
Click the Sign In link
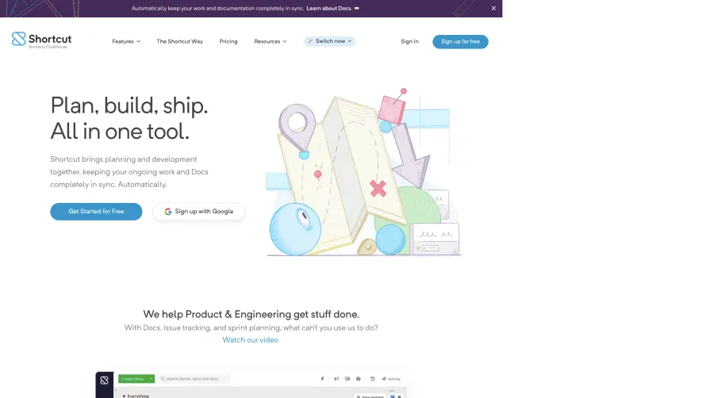[x=409, y=41]
